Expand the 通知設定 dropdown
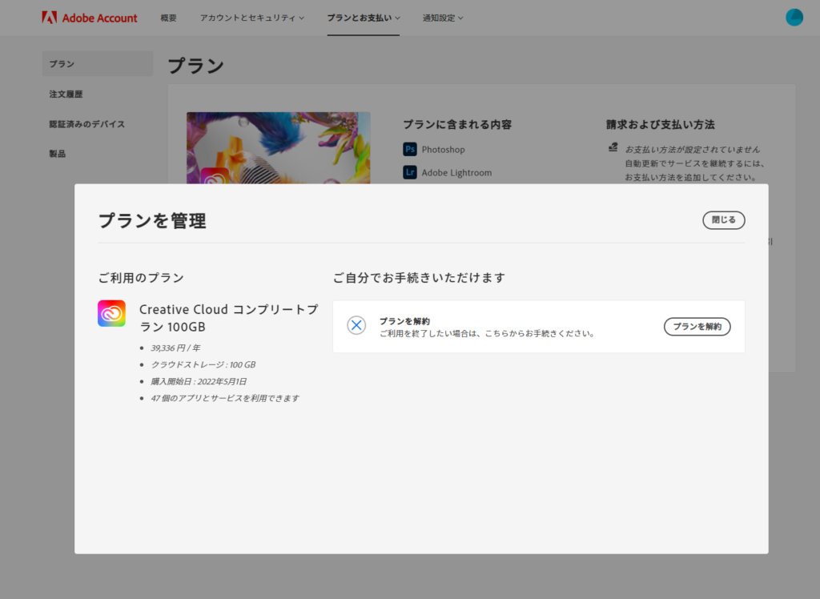Viewport: 820px width, 599px height. 442,17
